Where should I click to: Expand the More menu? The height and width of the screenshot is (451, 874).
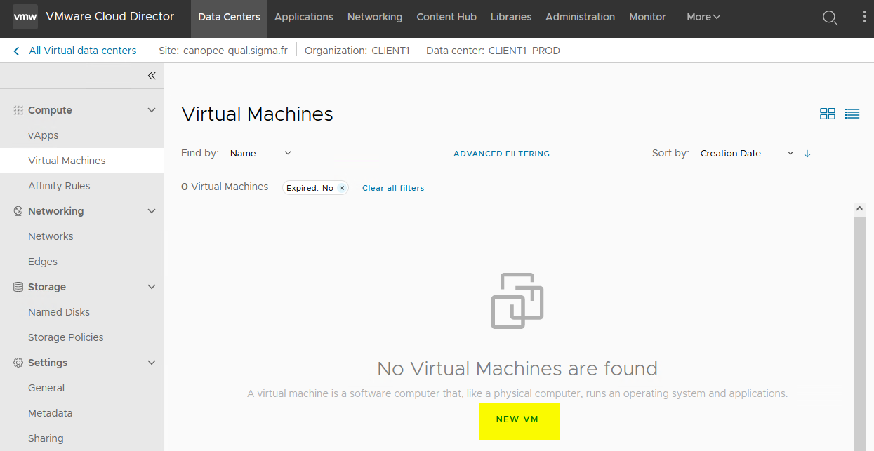pos(703,17)
